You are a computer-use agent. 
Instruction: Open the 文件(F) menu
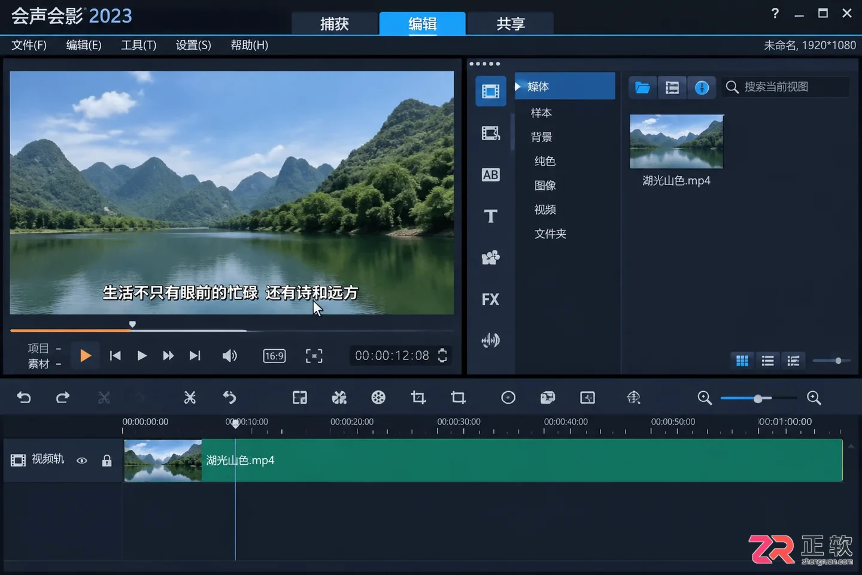[x=29, y=45]
